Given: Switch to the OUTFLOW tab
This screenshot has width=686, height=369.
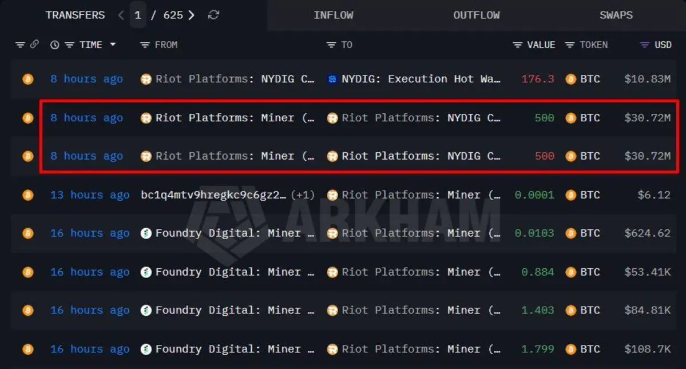Looking at the screenshot, I should (x=477, y=15).
